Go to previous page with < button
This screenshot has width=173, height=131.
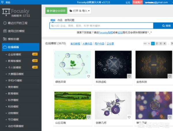click(x=149, y=43)
